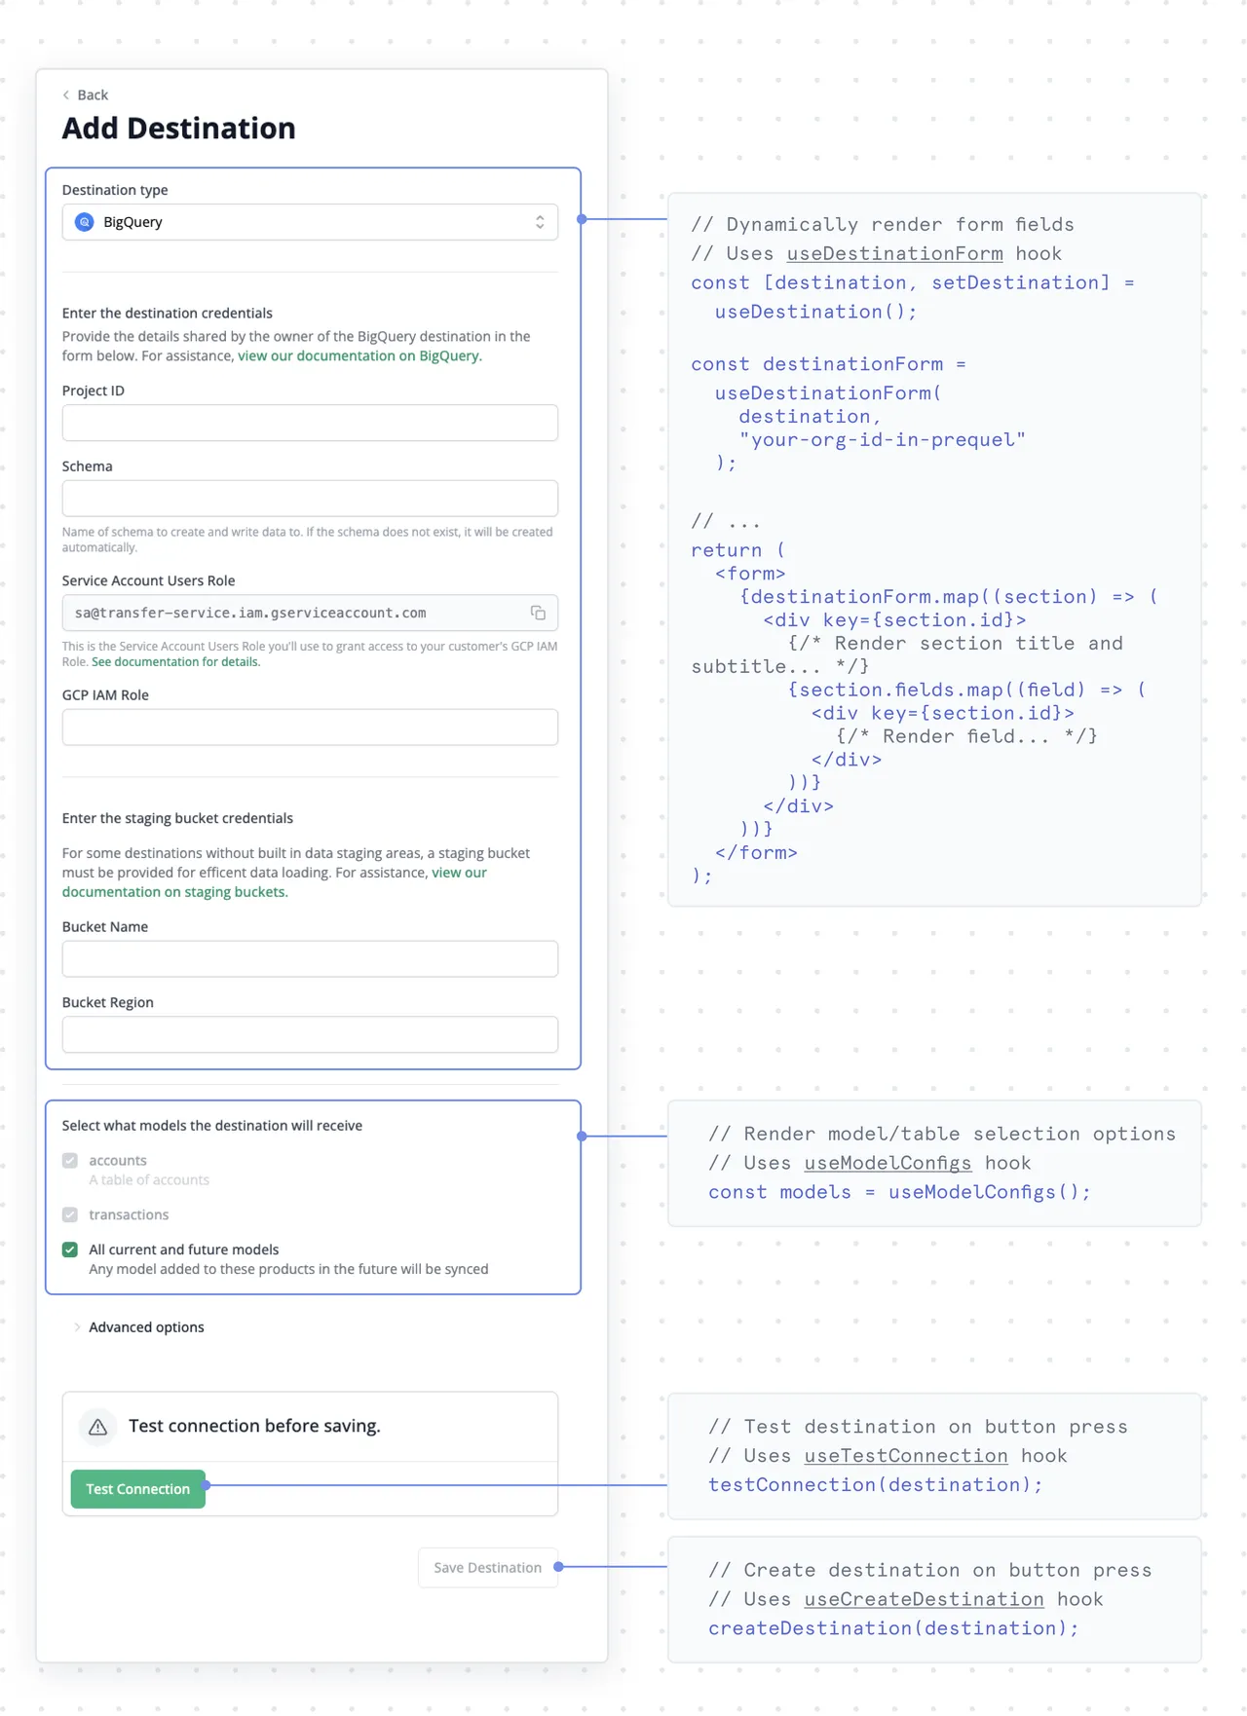This screenshot has width=1247, height=1716.
Task: Toggle the accounts model checkbox
Action: (70, 1161)
